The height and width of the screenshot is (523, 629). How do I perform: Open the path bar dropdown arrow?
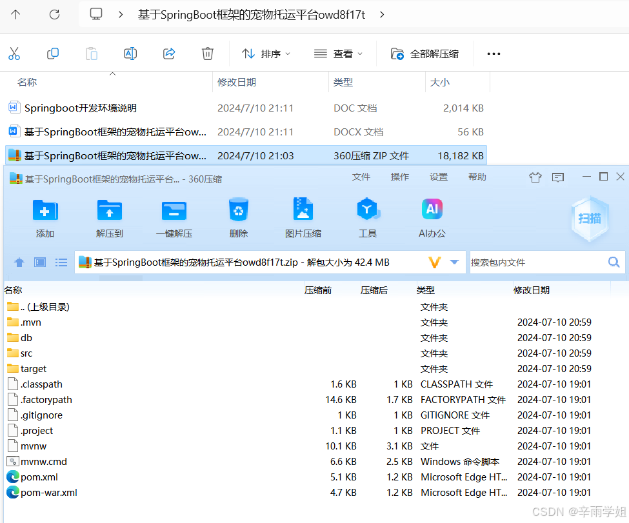point(454,262)
